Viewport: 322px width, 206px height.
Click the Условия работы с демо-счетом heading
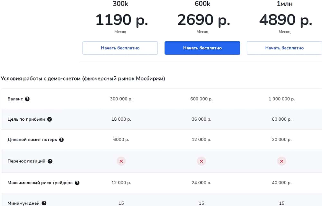(83, 78)
